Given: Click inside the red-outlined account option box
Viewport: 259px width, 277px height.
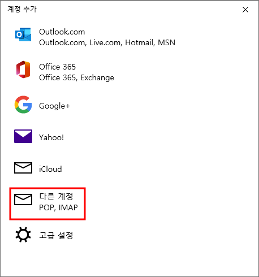Looking at the screenshot, I should pyautogui.click(x=48, y=204).
